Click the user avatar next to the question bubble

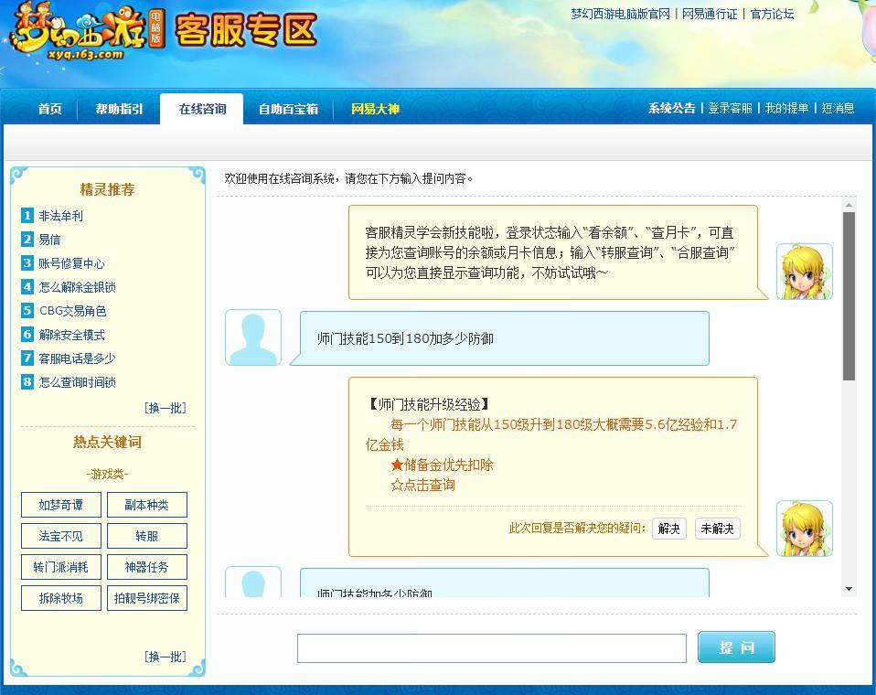pos(253,337)
